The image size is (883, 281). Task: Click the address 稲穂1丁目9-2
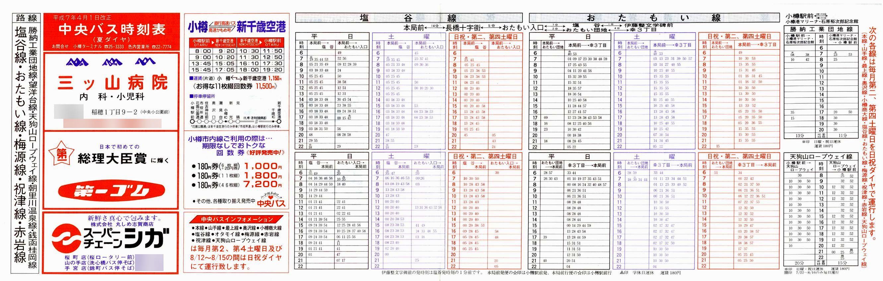point(114,112)
